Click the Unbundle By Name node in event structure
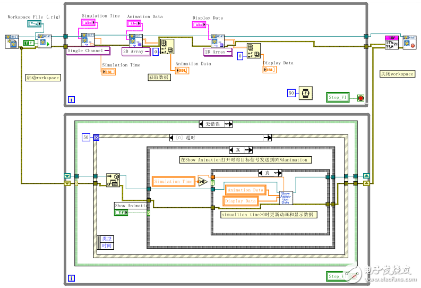 point(113,180)
